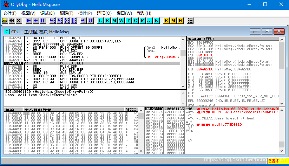Select EAX register value 0019FFCC
The height and width of the screenshot is (166, 289).
(x=205, y=43)
